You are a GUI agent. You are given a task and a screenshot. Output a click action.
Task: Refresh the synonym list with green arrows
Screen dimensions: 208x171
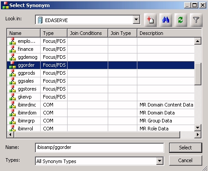click(x=181, y=20)
